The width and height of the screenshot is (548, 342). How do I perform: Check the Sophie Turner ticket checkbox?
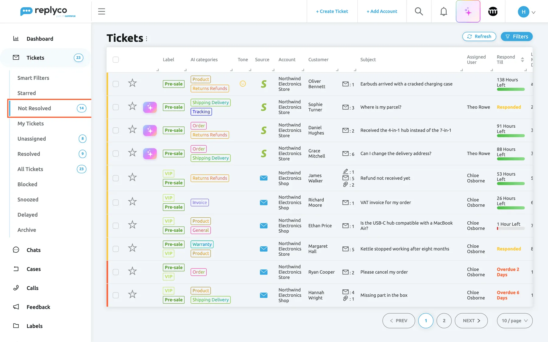116,107
